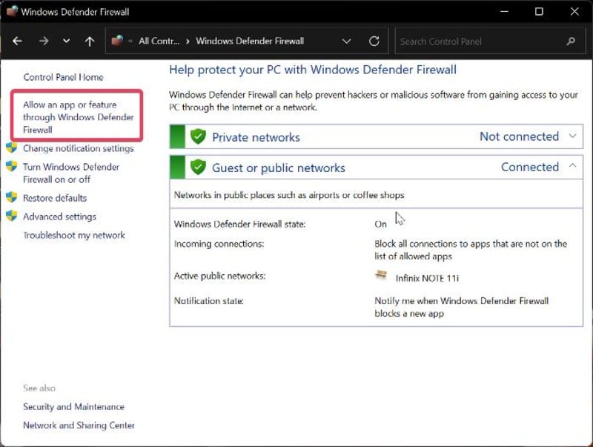The image size is (593, 447).
Task: Click green shield icon on Guest or public networks
Action: 198,167
